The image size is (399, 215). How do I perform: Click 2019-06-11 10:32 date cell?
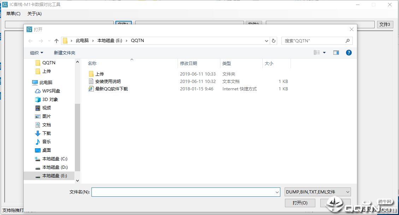[x=198, y=82]
